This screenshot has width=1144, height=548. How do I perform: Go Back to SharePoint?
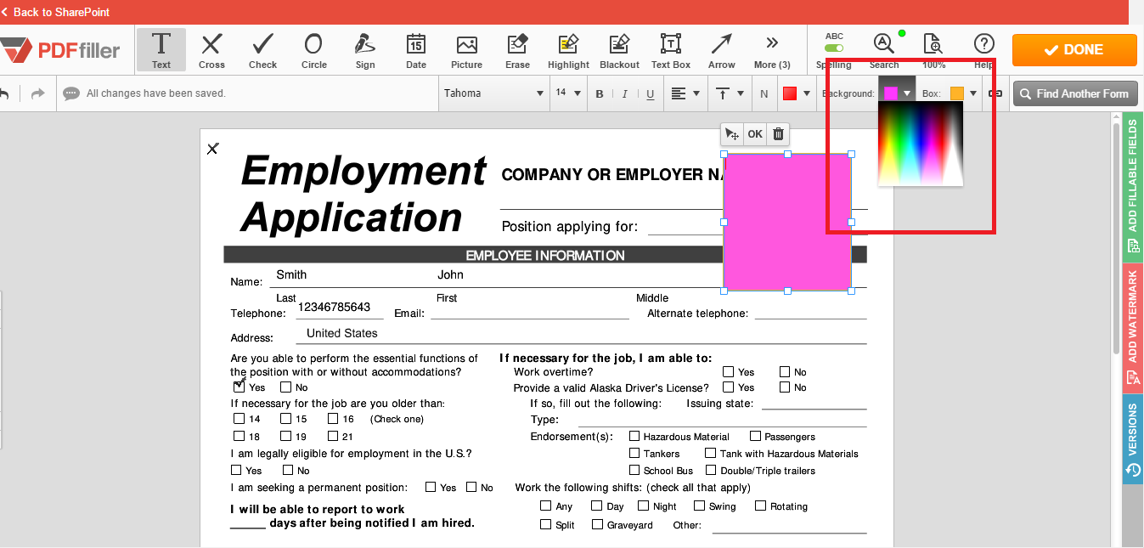55,12
